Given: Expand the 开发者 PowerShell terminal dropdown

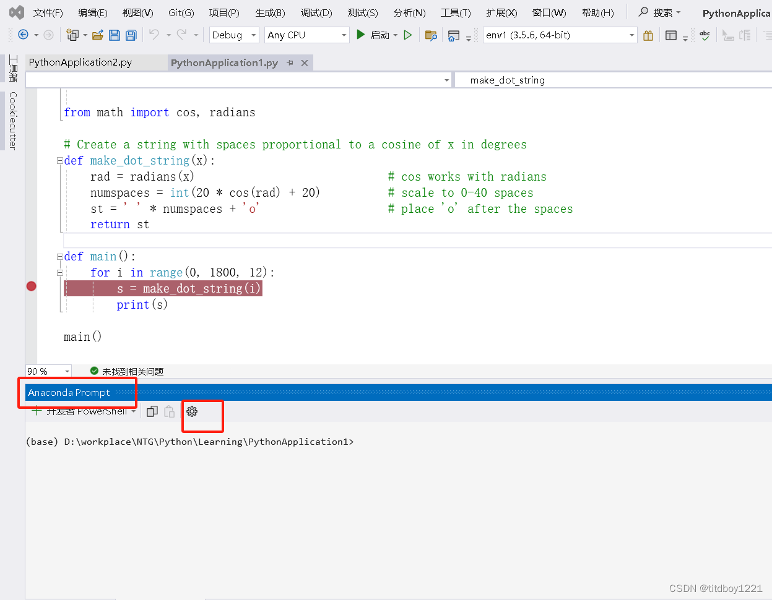Looking at the screenshot, I should point(134,411).
